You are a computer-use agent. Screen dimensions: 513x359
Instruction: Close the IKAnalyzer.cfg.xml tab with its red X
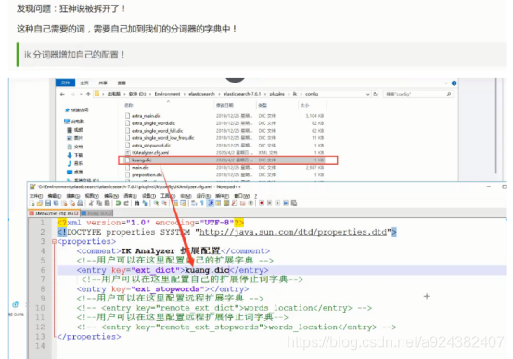(76, 213)
